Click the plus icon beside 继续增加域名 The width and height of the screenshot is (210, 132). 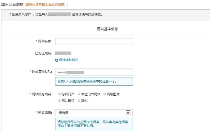coord(57,60)
